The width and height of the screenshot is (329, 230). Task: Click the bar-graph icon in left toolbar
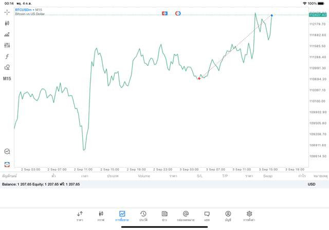pos(7,34)
